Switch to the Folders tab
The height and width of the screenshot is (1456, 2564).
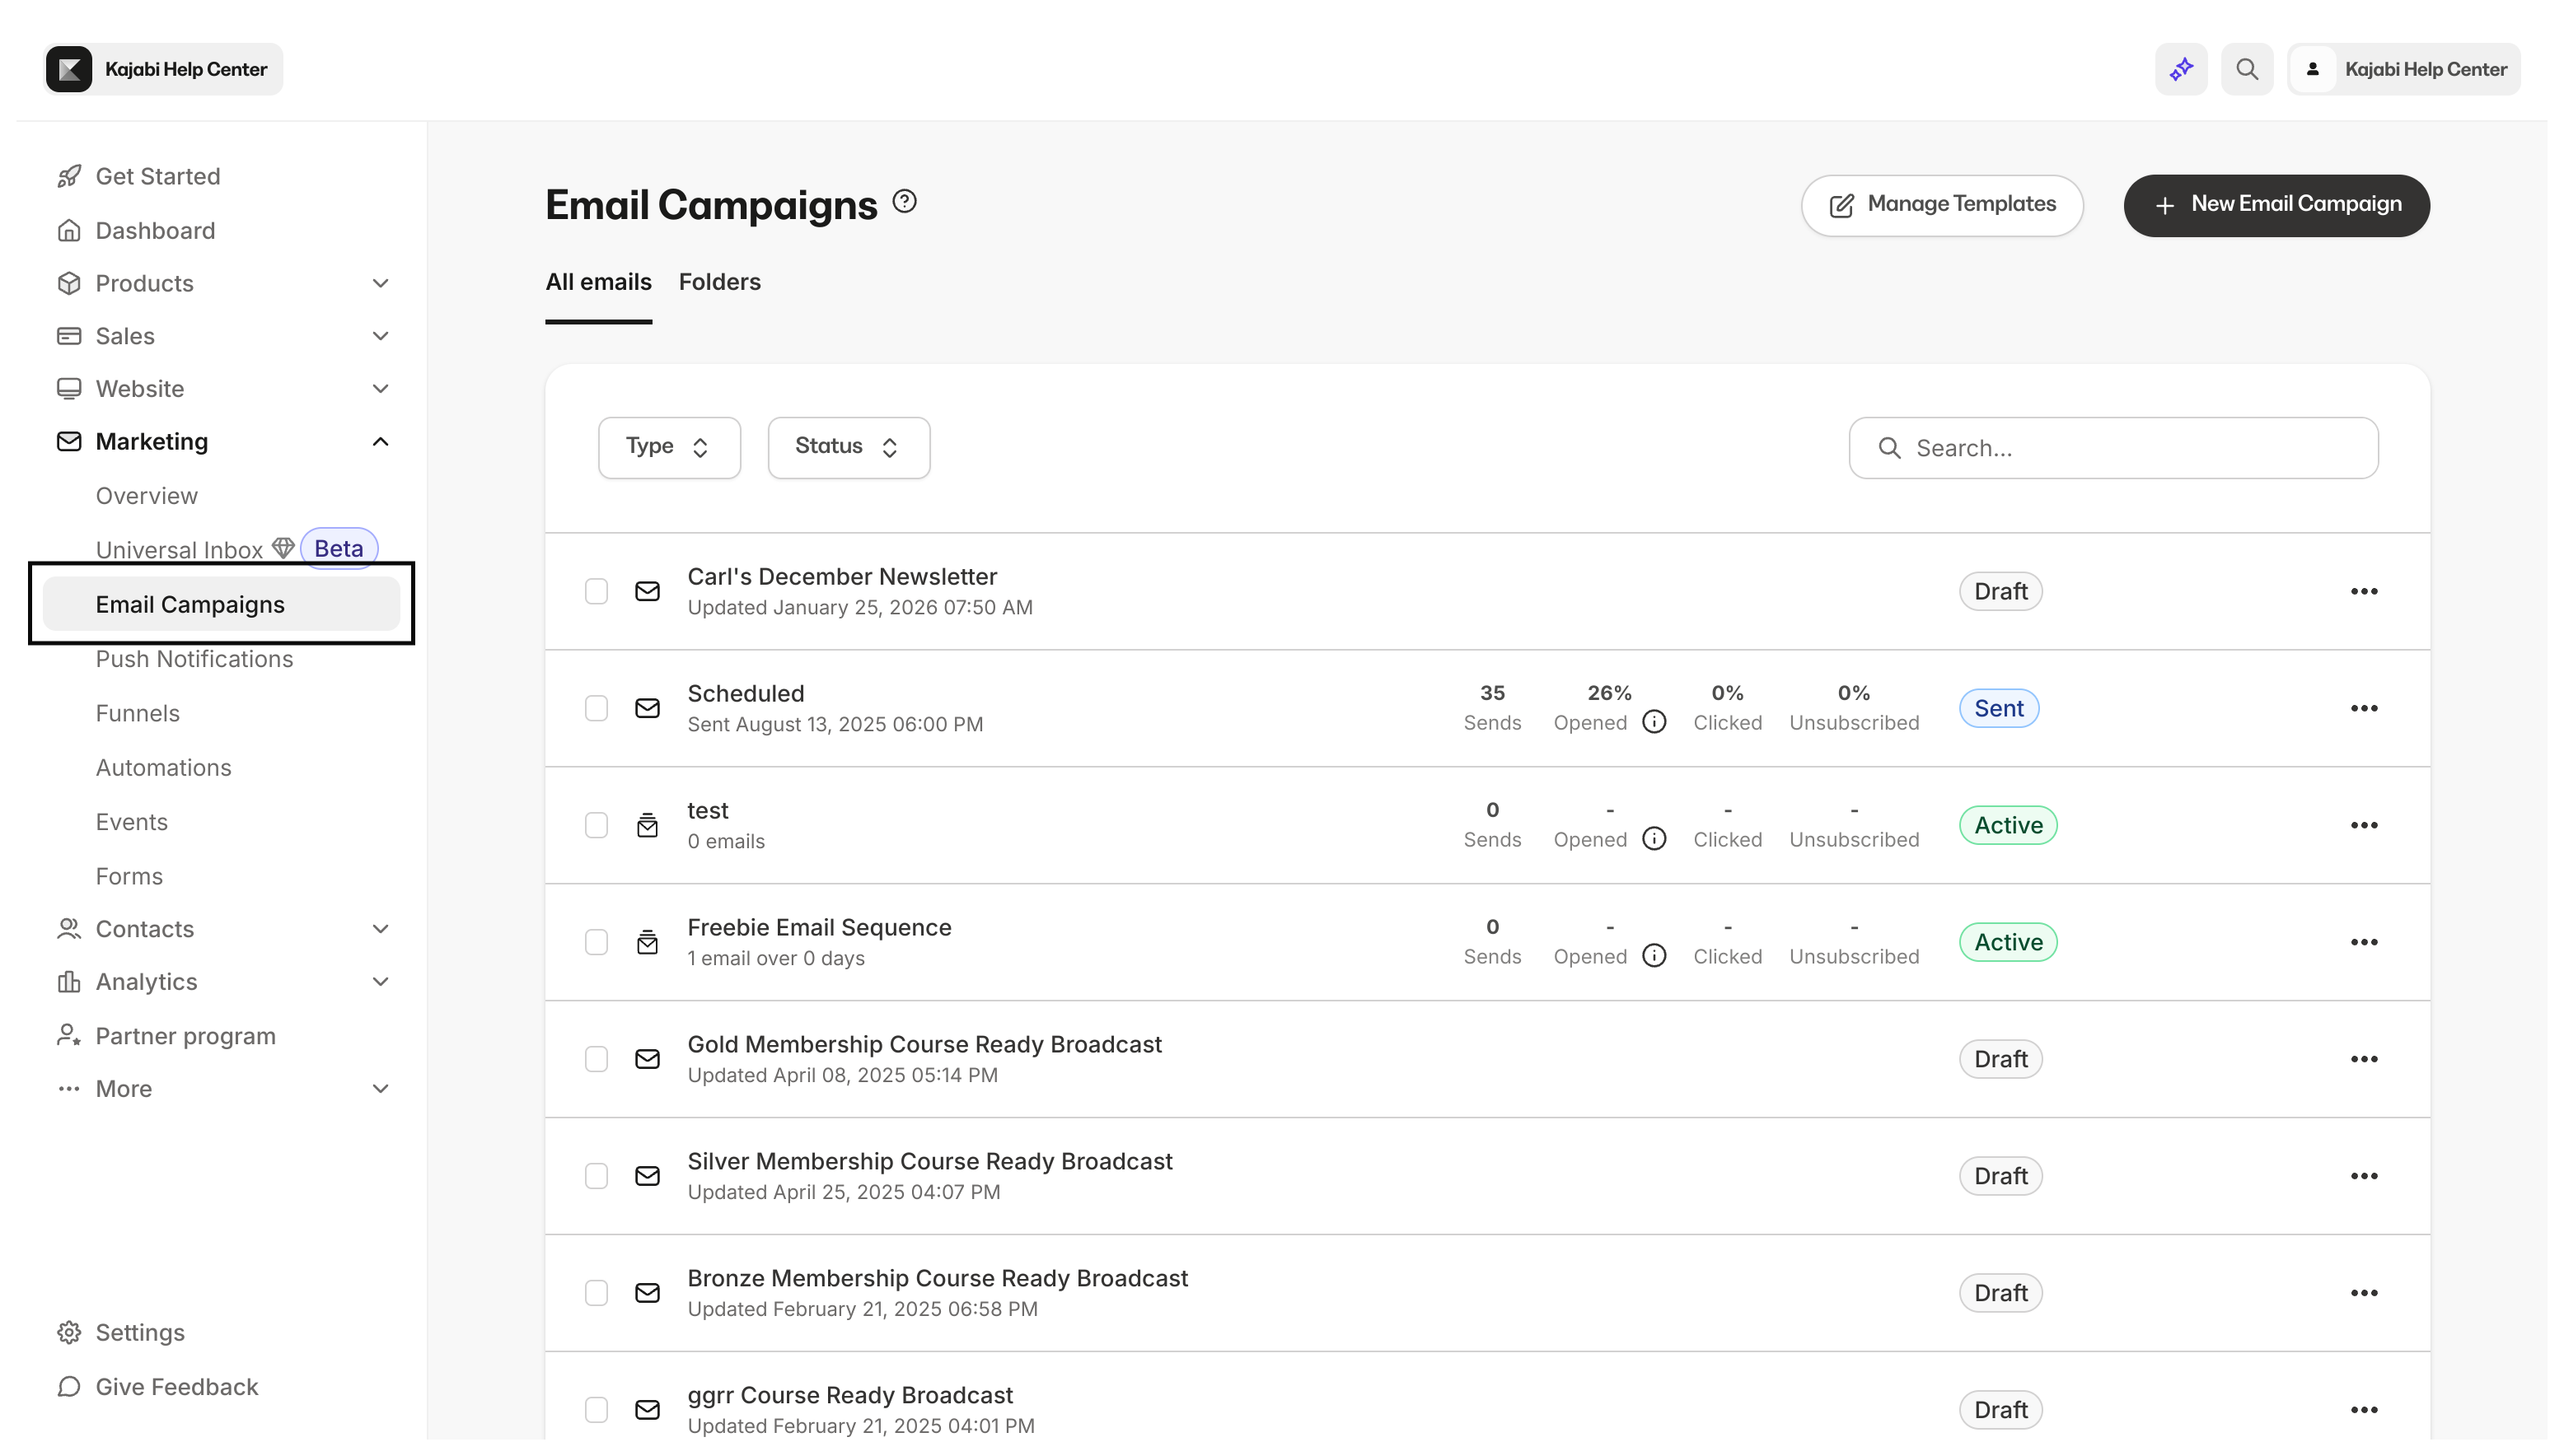[x=719, y=282]
